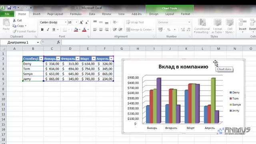Center cell text horizontally
This screenshot has height=144, width=256.
click(x=101, y=30)
